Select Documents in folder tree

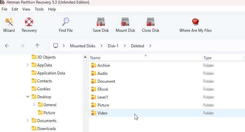[46, 121]
